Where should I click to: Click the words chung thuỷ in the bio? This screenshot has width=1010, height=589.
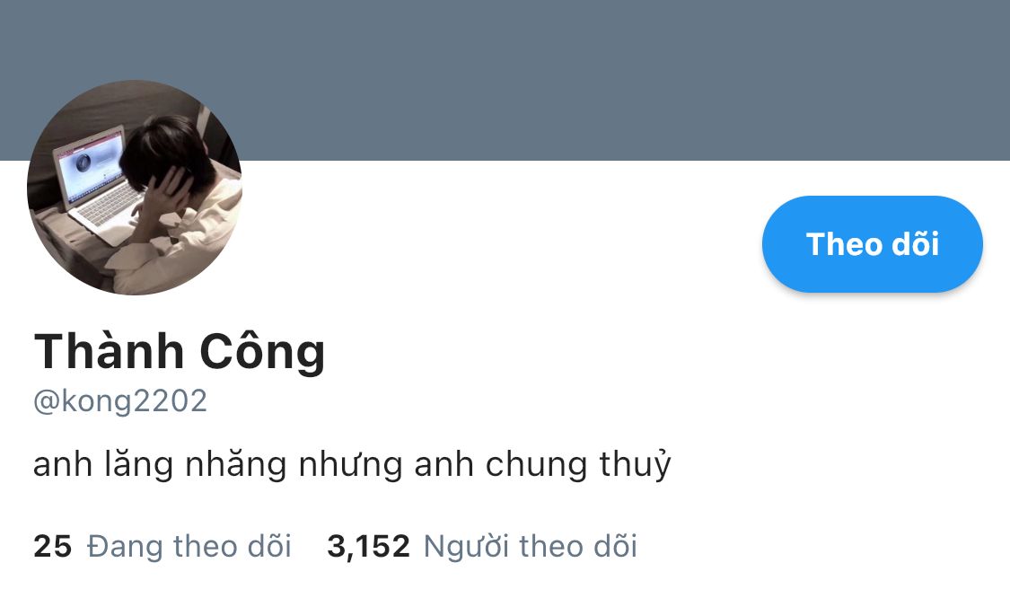click(x=578, y=464)
